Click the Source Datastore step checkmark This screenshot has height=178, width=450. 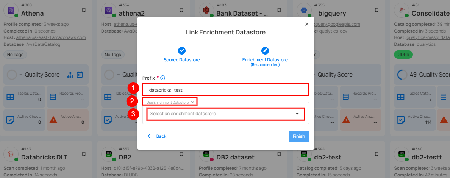coord(182,51)
